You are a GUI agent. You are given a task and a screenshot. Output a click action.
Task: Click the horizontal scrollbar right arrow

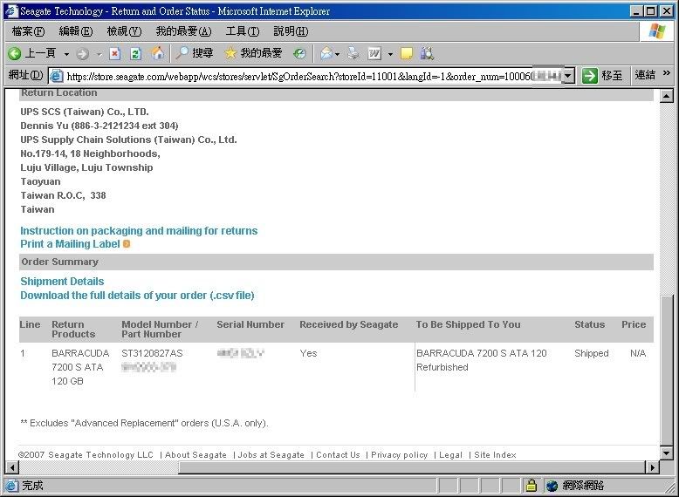(x=652, y=467)
